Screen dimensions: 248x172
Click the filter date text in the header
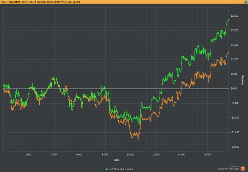coord(45,2)
